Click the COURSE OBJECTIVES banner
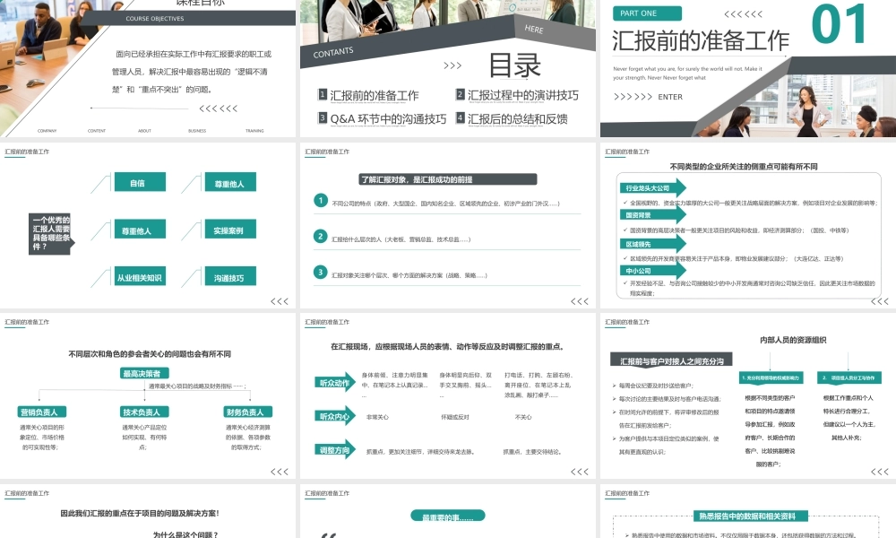The height and width of the screenshot is (538, 896). (188, 18)
